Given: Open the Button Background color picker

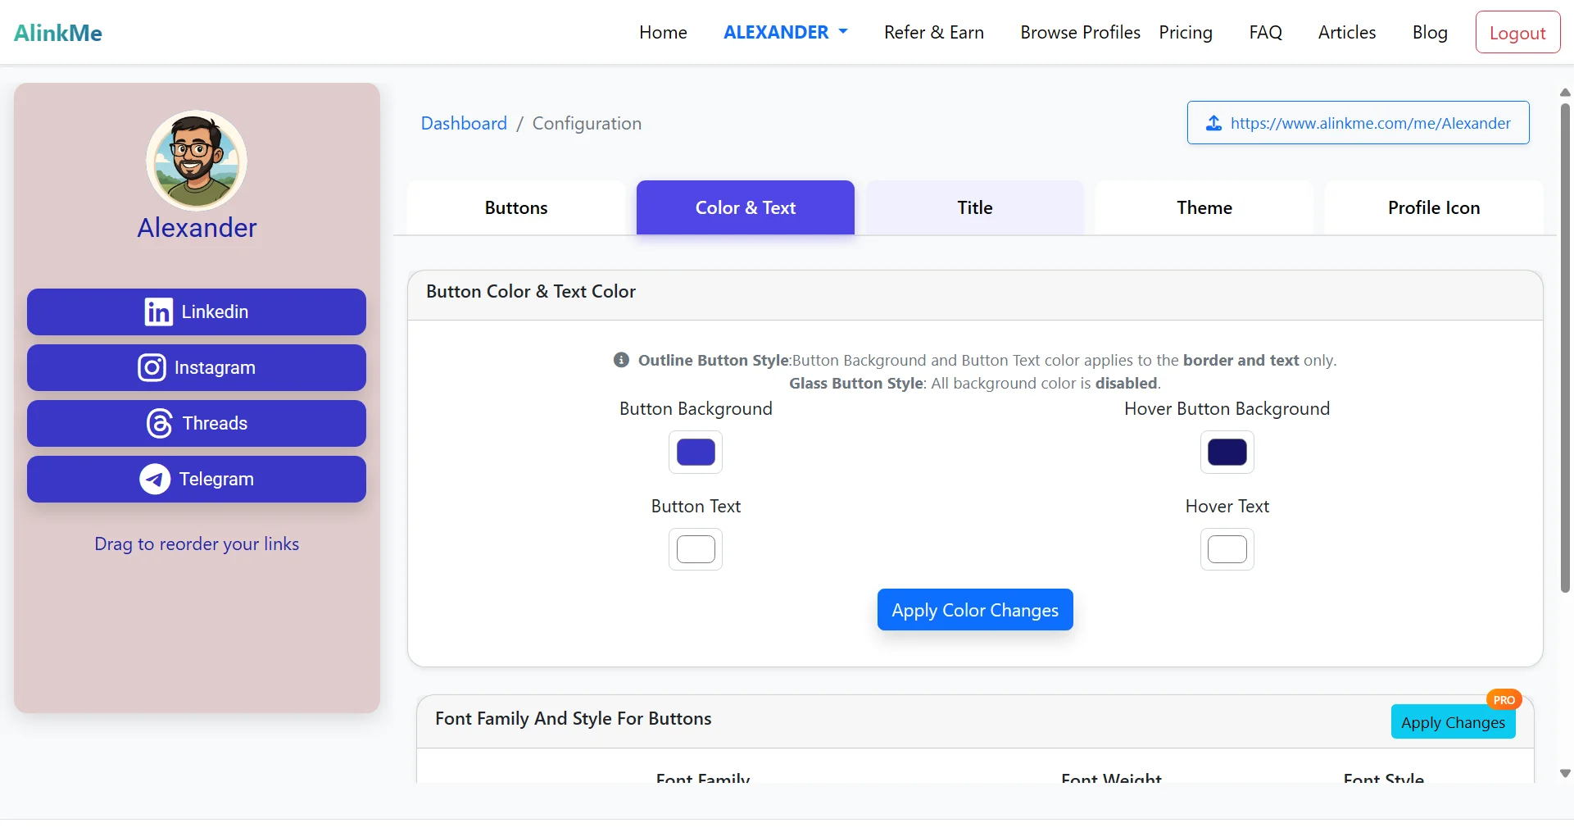Looking at the screenshot, I should [695, 452].
